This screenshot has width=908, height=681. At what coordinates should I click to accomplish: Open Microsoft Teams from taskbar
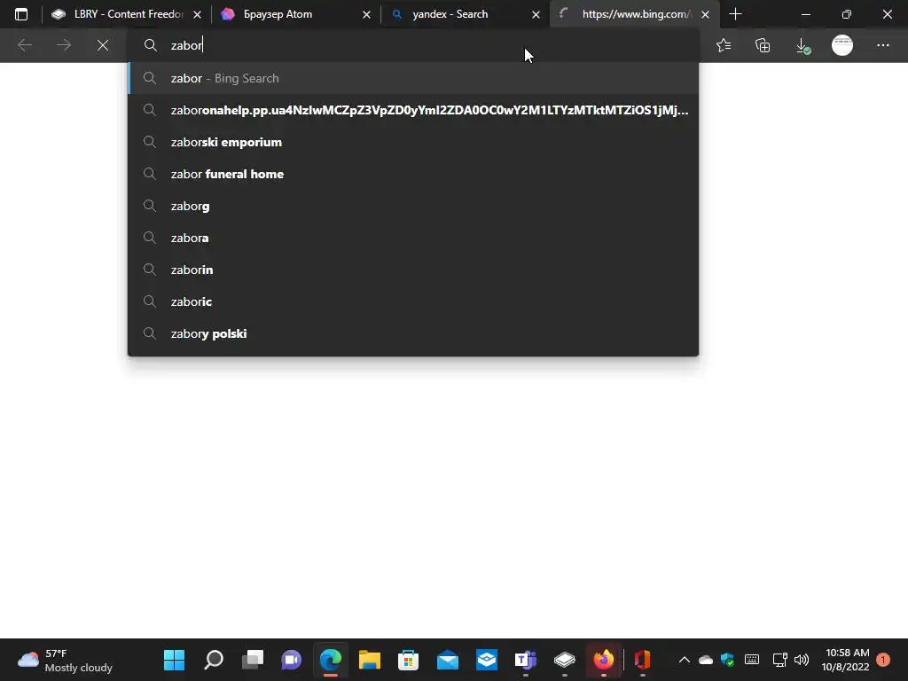click(x=525, y=660)
